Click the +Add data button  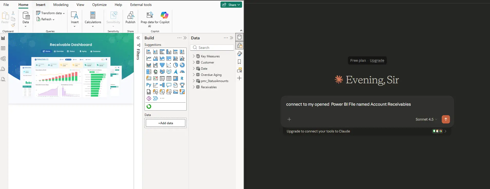(x=166, y=123)
